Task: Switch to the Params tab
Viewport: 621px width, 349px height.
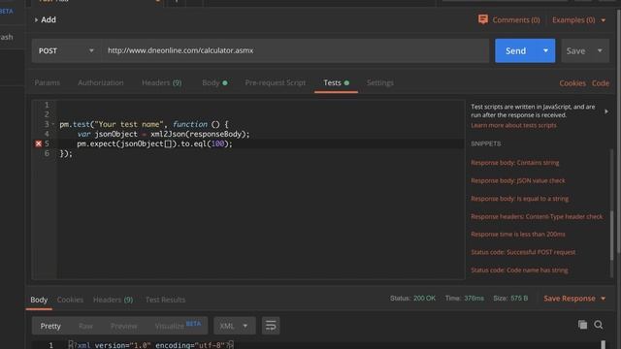Action: (x=48, y=82)
